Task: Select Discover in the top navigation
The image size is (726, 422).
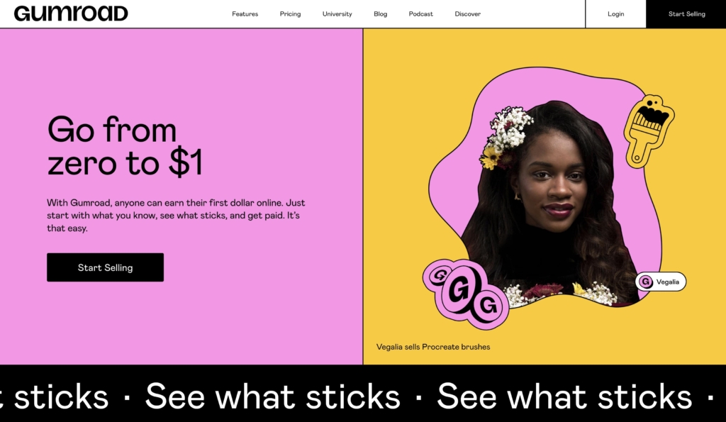Action: pyautogui.click(x=468, y=14)
